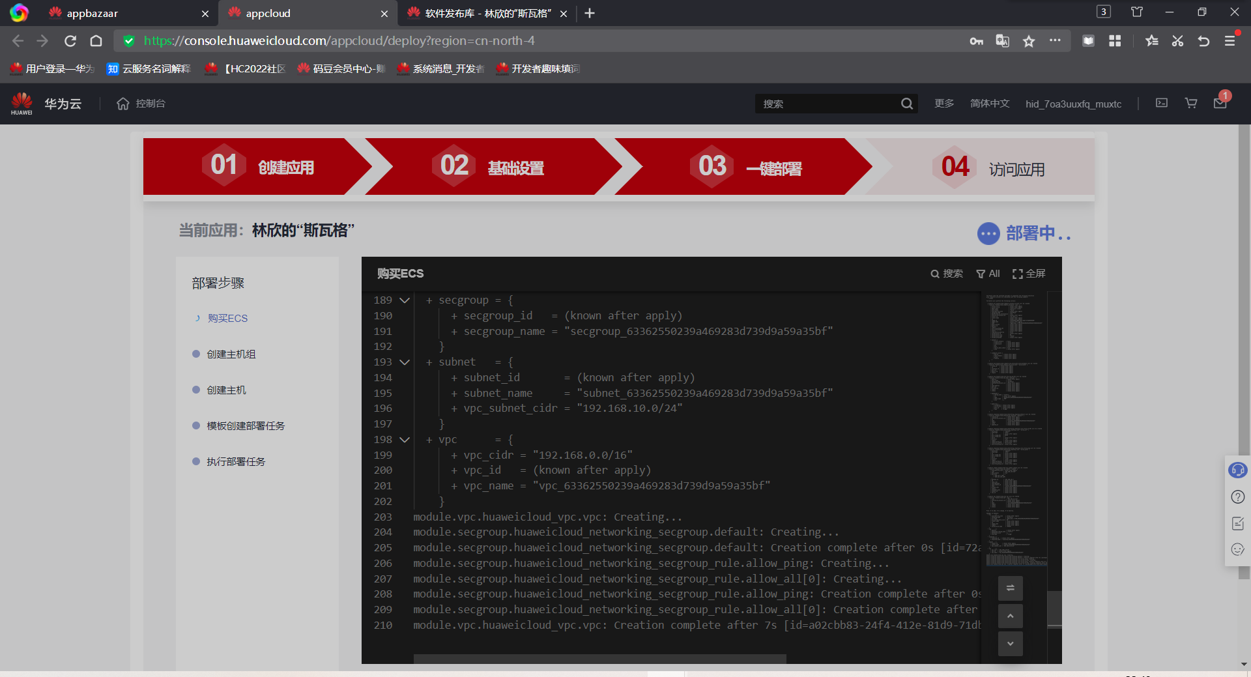Click the saved password key icon
1251x677 pixels.
click(x=976, y=41)
